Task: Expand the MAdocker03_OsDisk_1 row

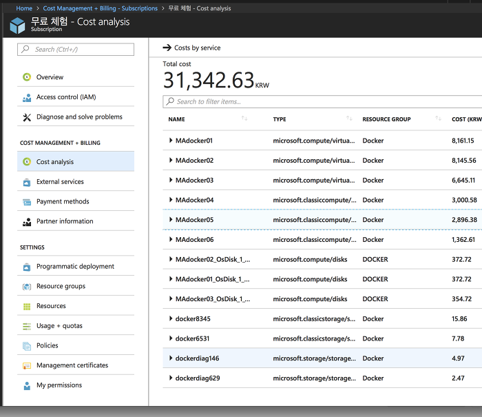Action: pos(171,298)
